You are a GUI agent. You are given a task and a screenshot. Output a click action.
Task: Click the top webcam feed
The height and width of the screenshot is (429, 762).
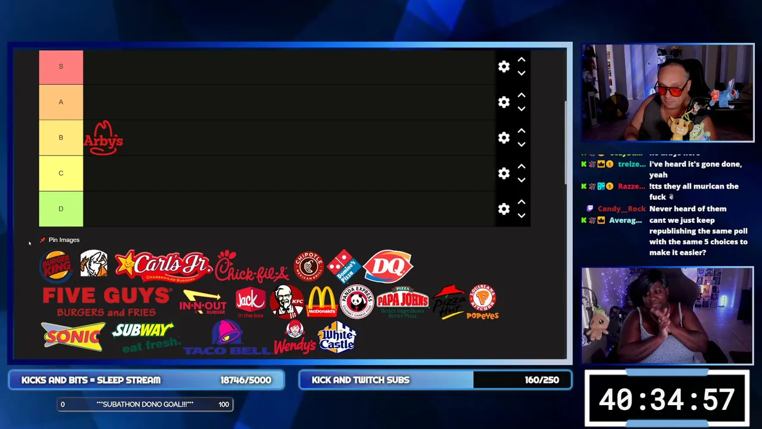coord(667,93)
